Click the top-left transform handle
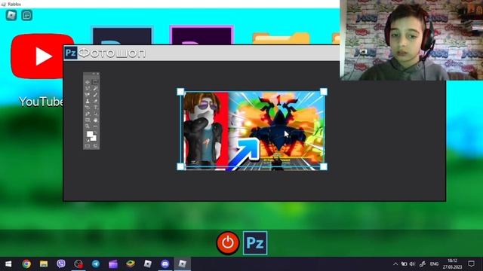 (181, 91)
